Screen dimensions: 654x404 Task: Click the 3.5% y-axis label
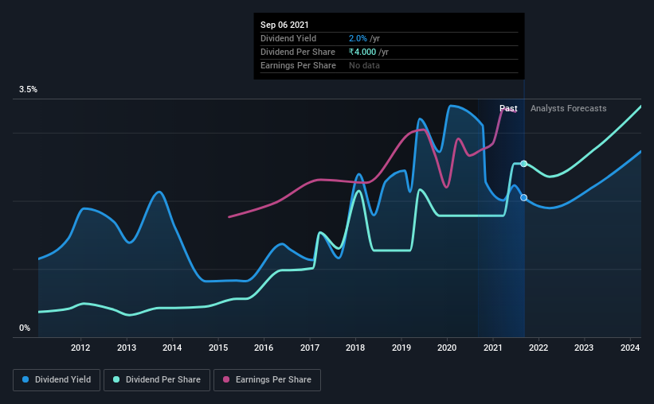(28, 90)
